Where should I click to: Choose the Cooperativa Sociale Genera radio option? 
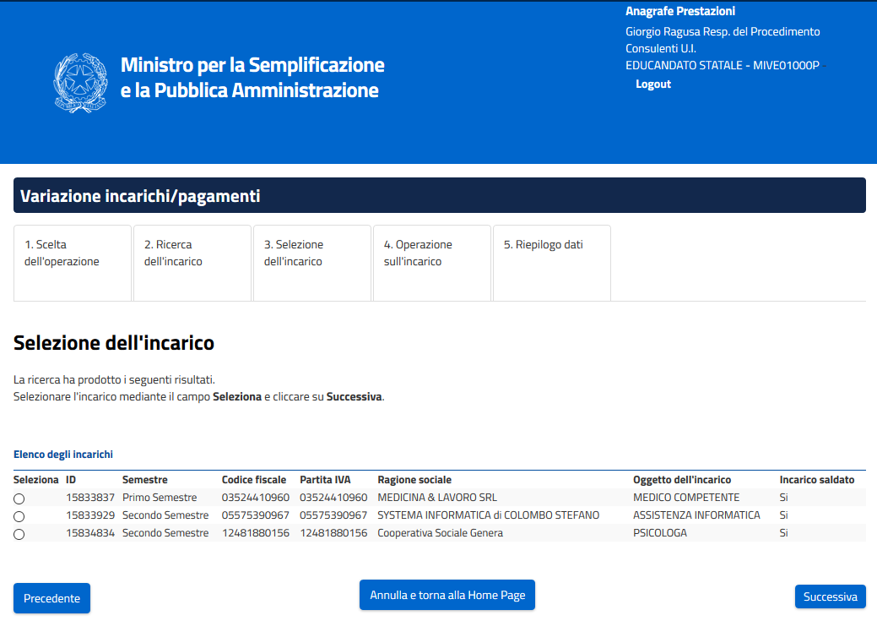point(19,534)
